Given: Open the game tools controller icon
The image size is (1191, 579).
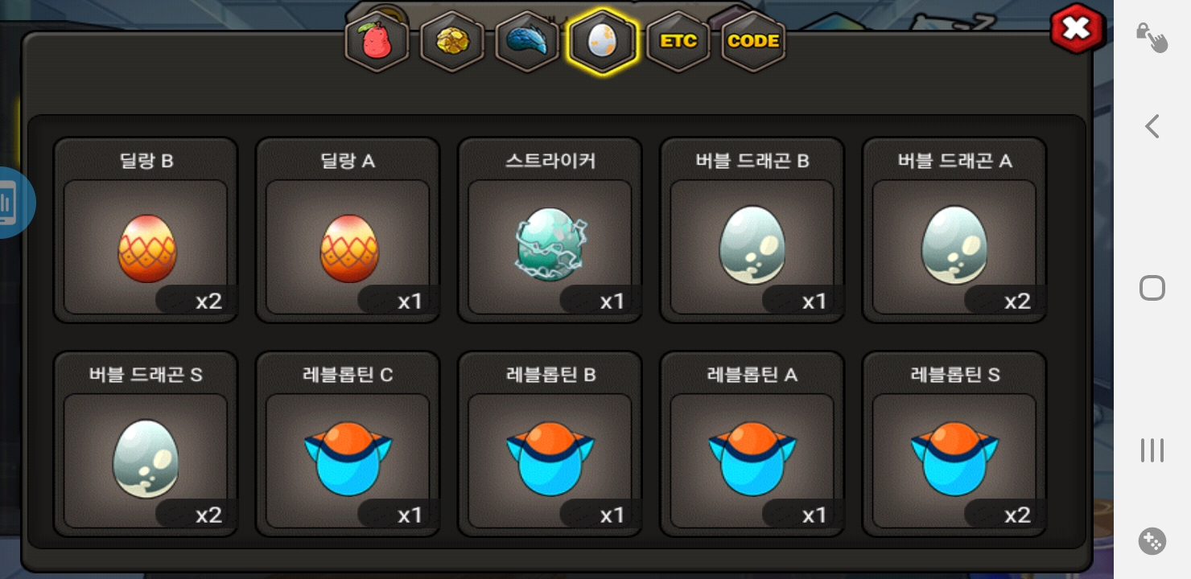Looking at the screenshot, I should coord(1152,541).
